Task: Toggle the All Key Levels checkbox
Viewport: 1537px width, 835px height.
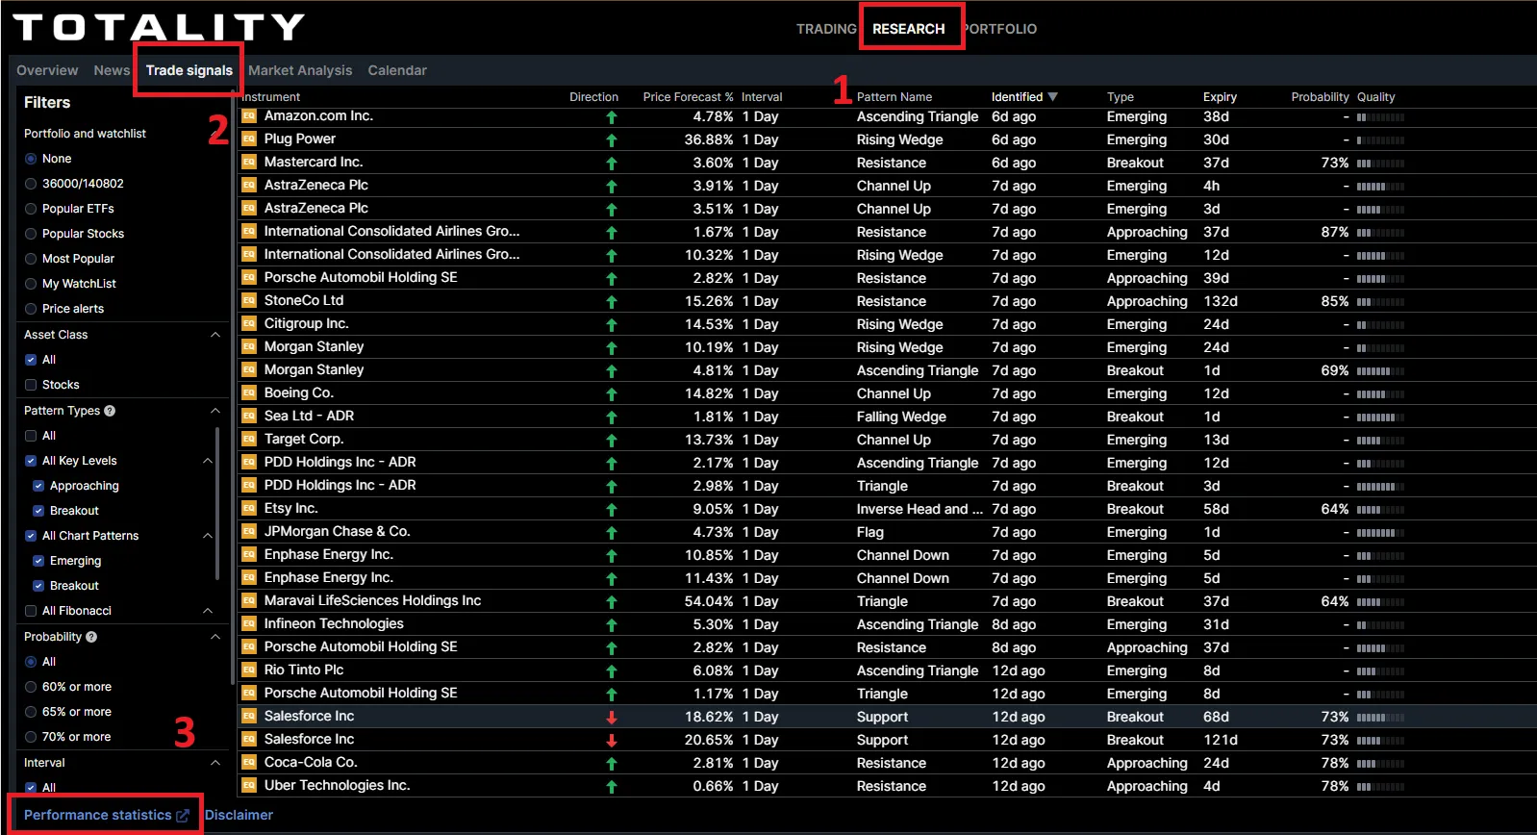Action: pyautogui.click(x=31, y=461)
